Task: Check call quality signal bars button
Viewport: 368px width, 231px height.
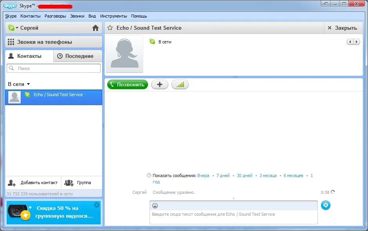Action: click(x=180, y=84)
